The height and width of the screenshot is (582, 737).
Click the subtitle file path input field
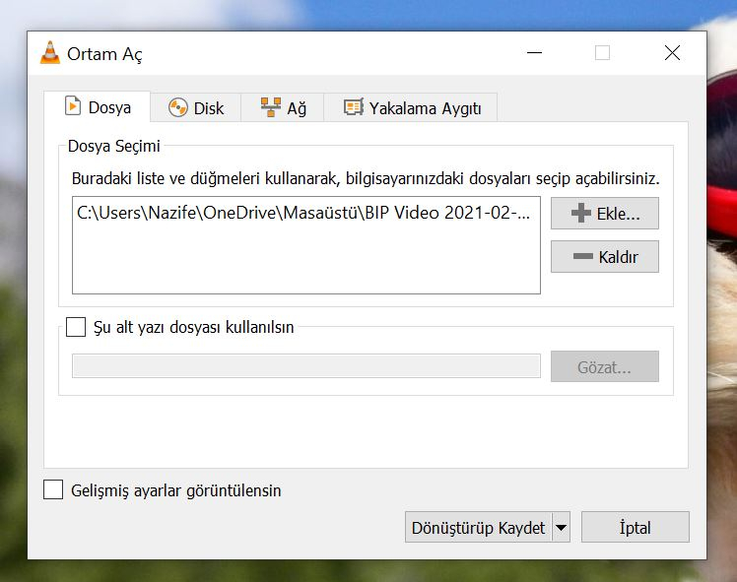pyautogui.click(x=306, y=366)
